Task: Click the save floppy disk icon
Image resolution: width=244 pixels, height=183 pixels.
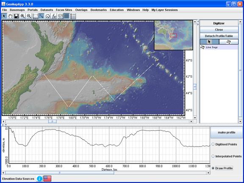Action: (x=17, y=16)
